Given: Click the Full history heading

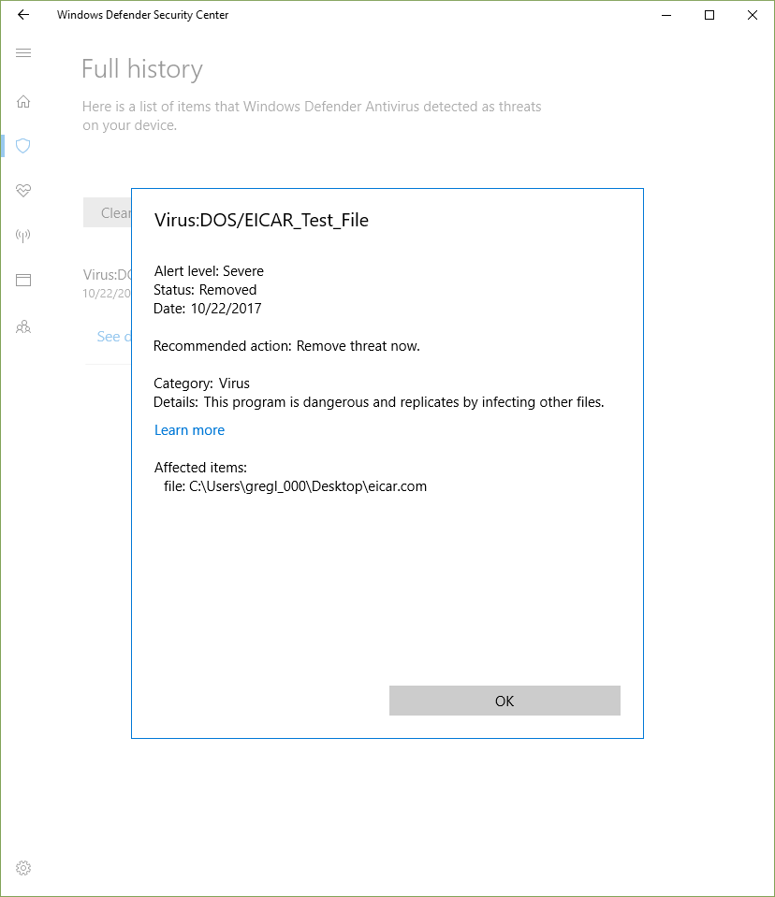Looking at the screenshot, I should click(x=142, y=69).
